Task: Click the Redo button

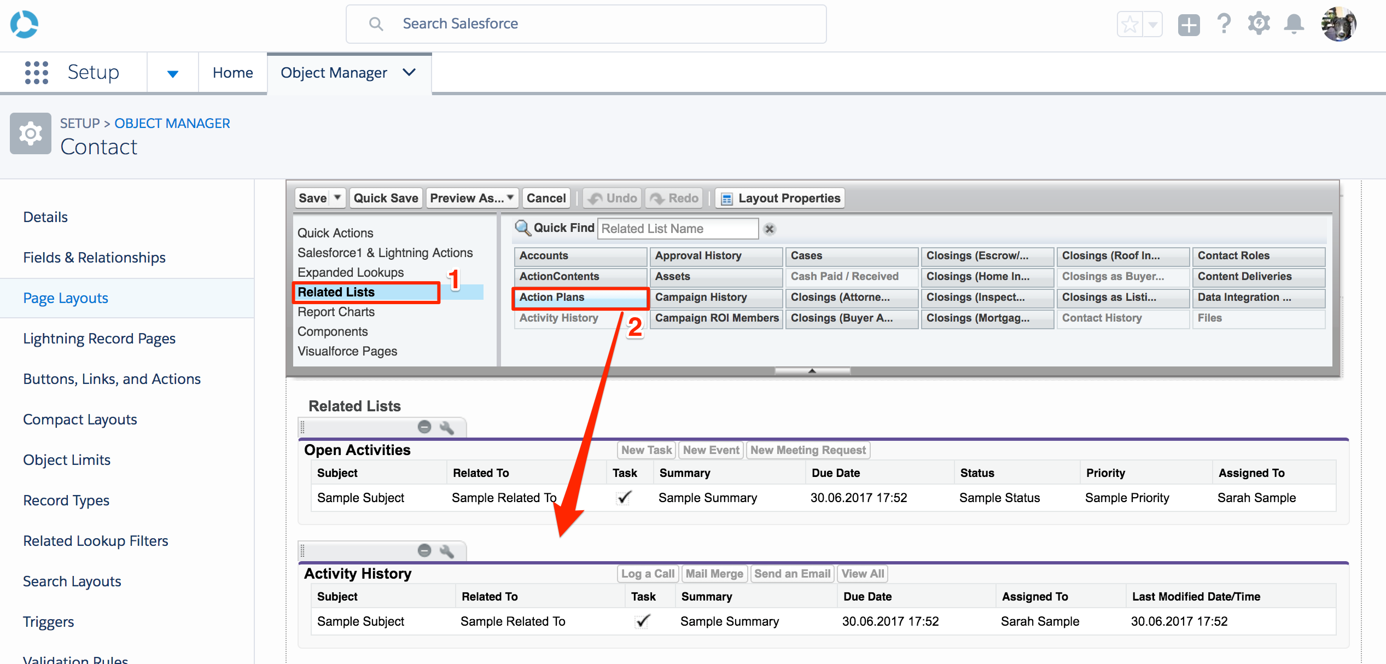Action: pyautogui.click(x=674, y=198)
